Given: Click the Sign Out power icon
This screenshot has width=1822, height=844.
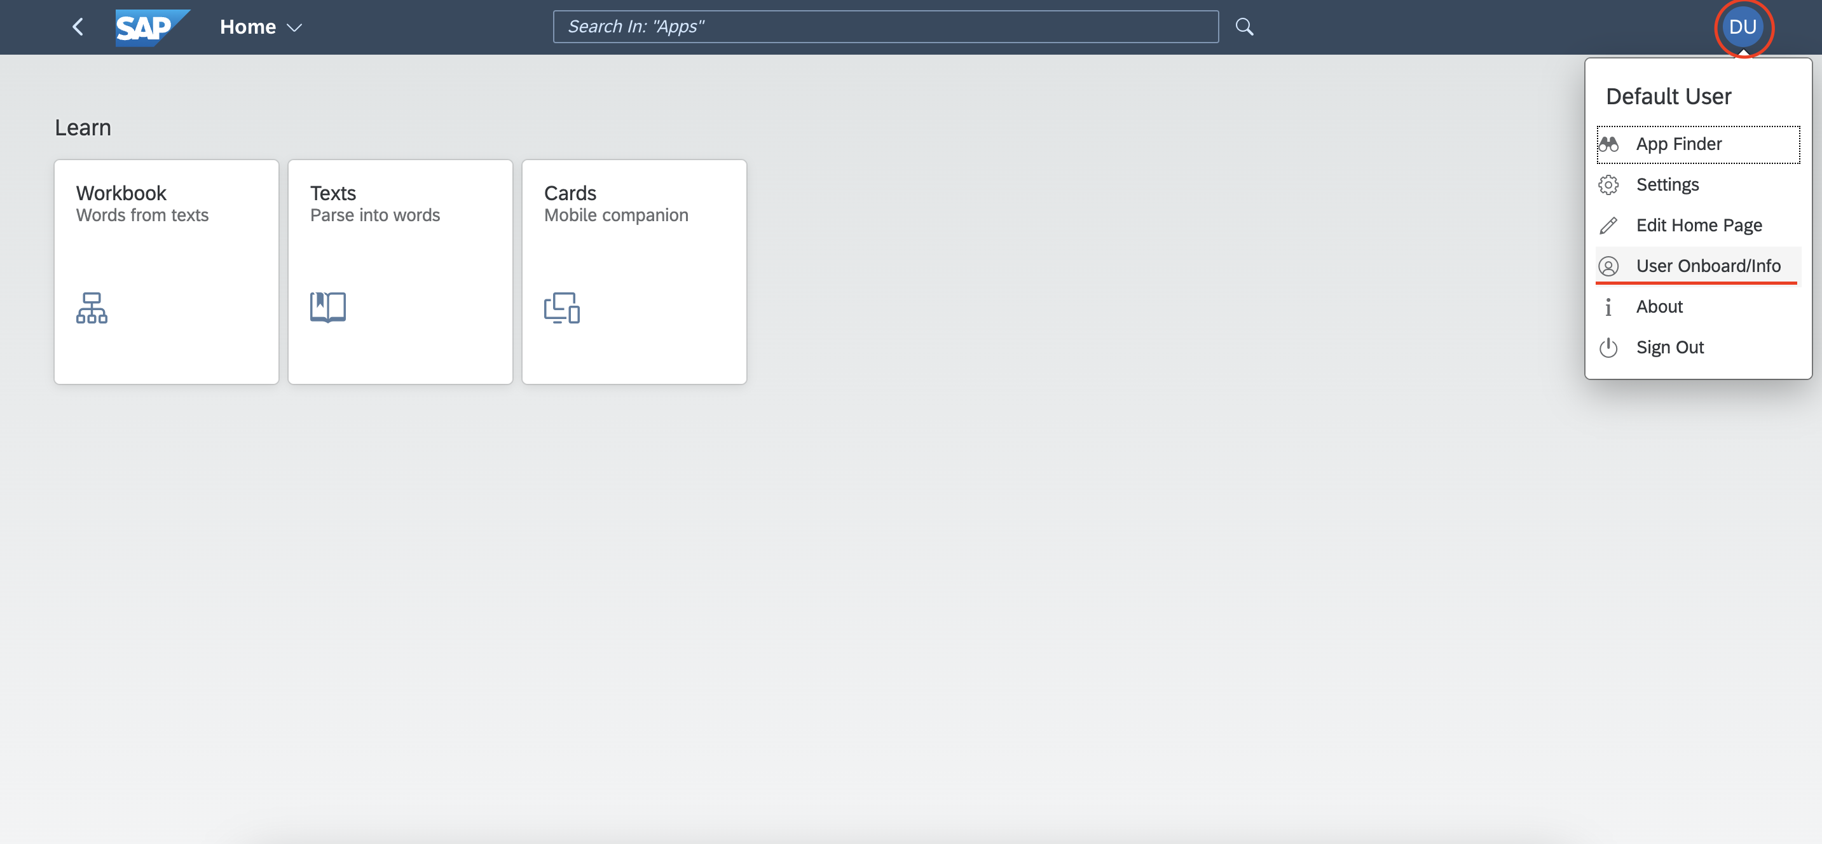Looking at the screenshot, I should 1608,348.
